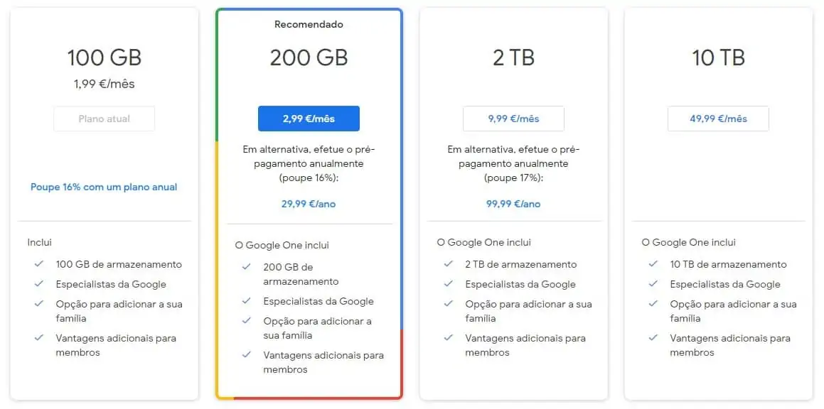824x409 pixels.
Task: Open the 29,99 €/ano annual prepayment link
Action: click(x=309, y=204)
